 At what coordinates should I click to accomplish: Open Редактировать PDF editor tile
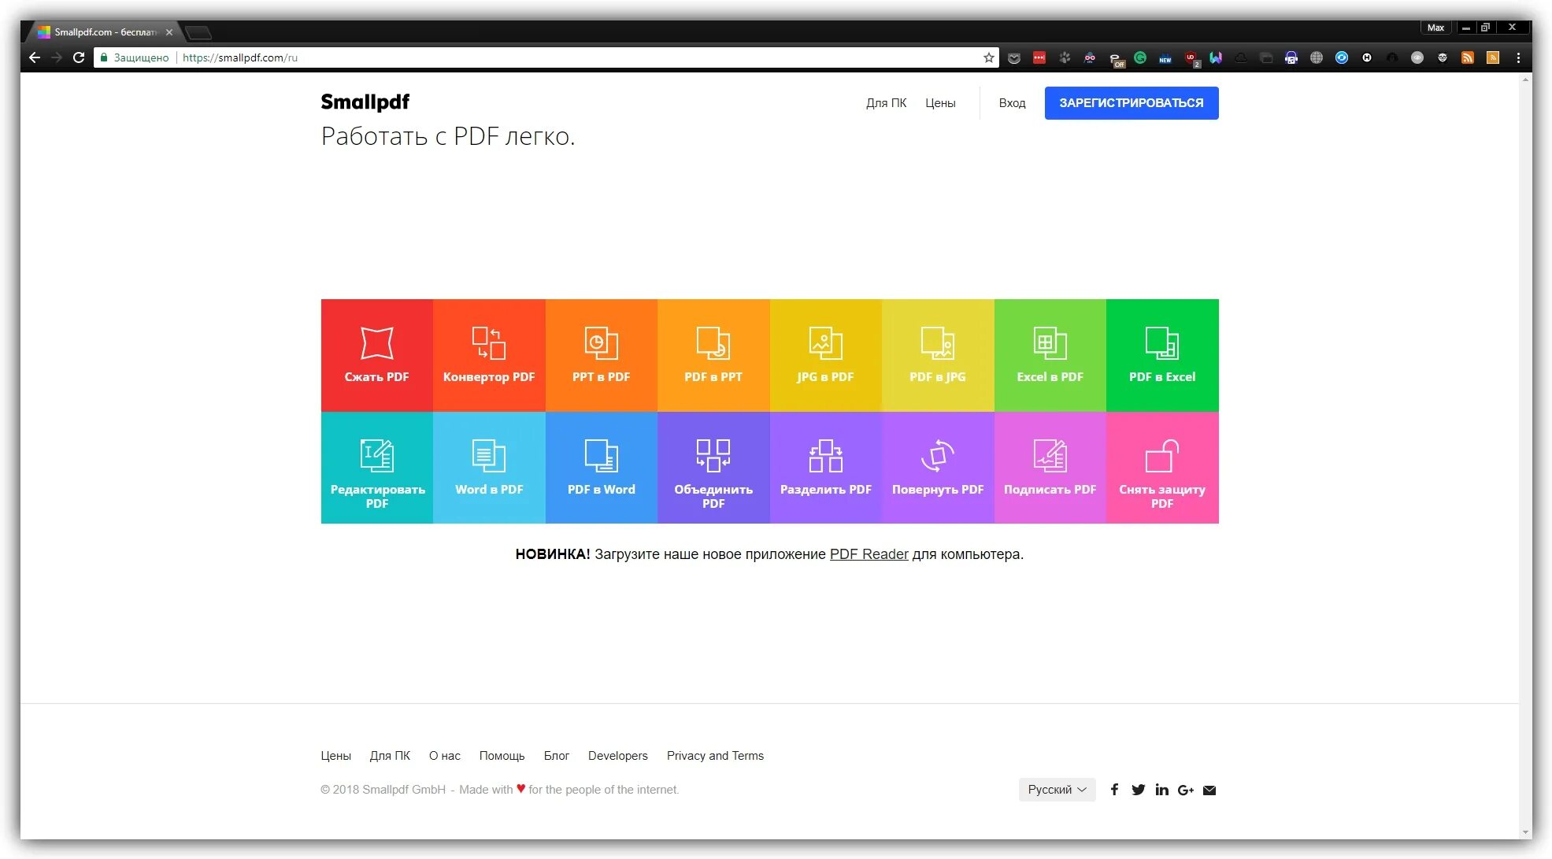[376, 468]
